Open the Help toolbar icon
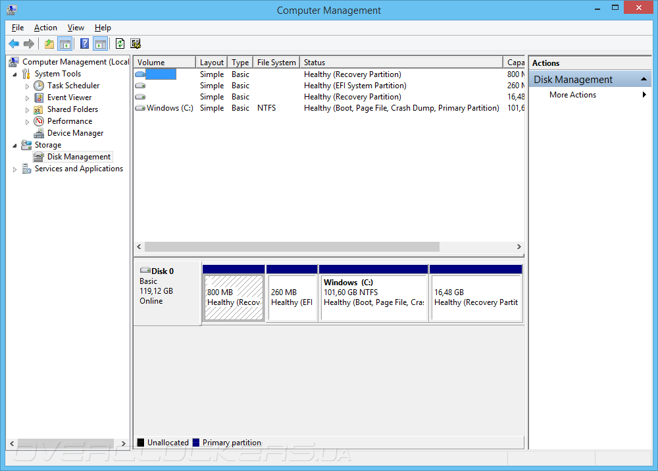This screenshot has height=471, width=658. pos(84,43)
